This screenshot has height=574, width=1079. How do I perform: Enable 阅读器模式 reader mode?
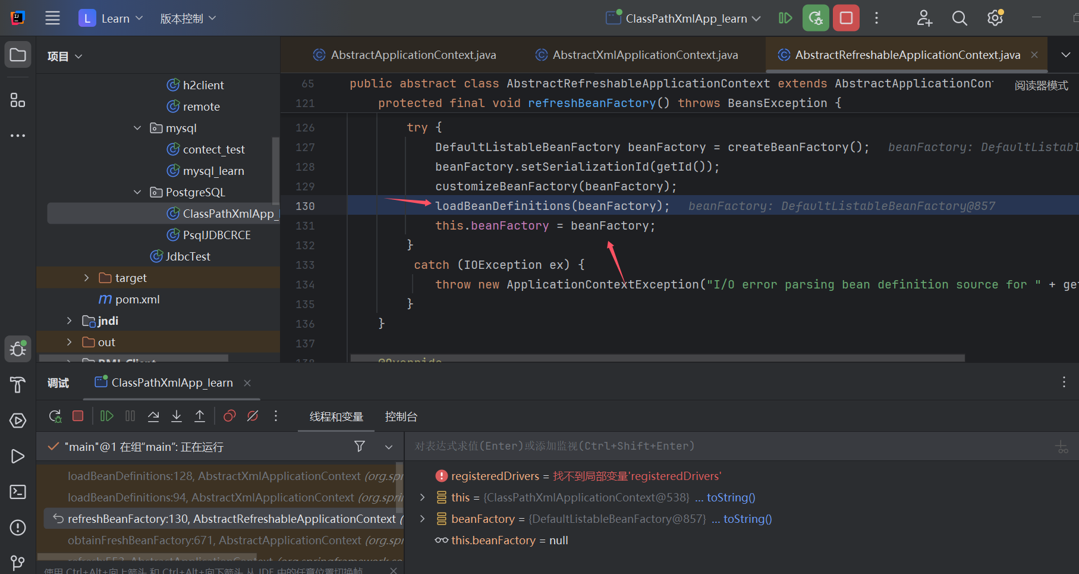pos(1041,86)
